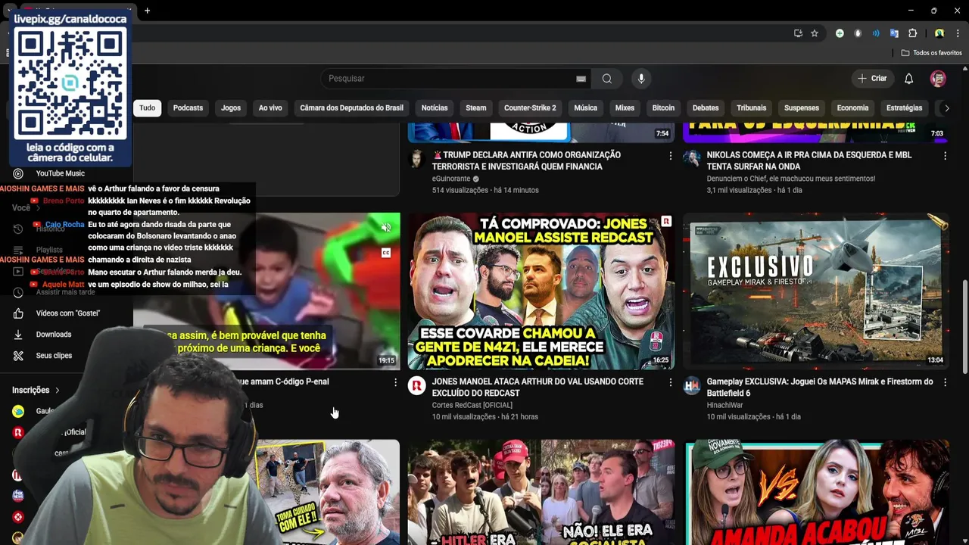Open the Hitler era socialista debate thumbnail

(x=541, y=492)
